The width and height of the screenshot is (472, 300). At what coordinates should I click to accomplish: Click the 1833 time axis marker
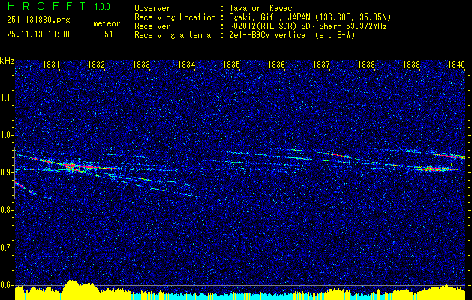(x=142, y=64)
